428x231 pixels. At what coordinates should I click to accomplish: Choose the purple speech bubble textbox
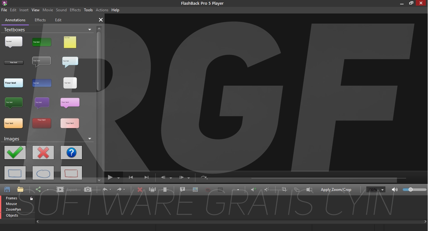(42, 103)
